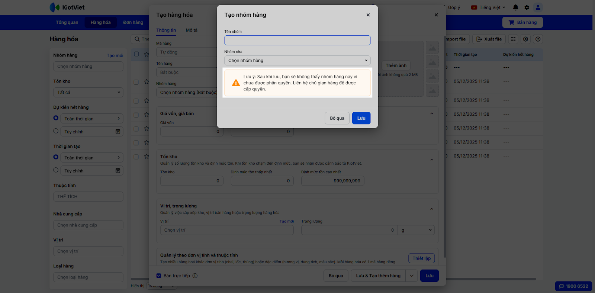Click the info icon beside Bán trực tiếp
Image resolution: width=595 pixels, height=293 pixels.
(195, 276)
